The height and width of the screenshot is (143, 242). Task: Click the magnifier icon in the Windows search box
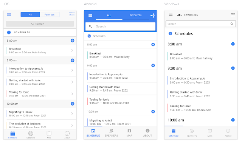point(232,24)
